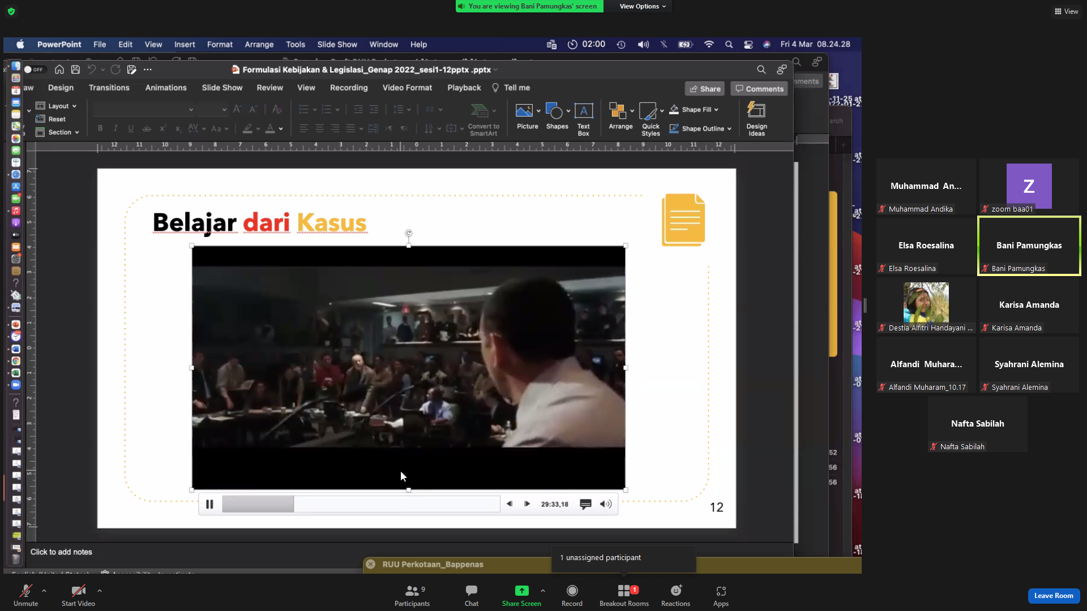Image resolution: width=1087 pixels, height=611 pixels.
Task: Save the presentation with the floppy disk icon
Action: (x=75, y=70)
